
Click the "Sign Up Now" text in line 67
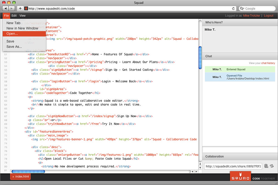click(126, 116)
